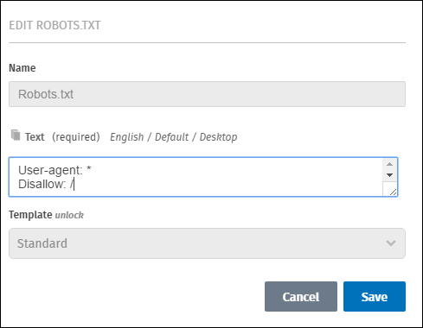Click the (required) indicator text
423x328 pixels.
click(76, 137)
